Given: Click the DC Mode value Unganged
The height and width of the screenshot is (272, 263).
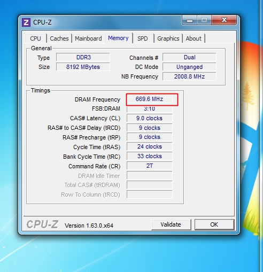Looking at the screenshot, I should point(189,67).
